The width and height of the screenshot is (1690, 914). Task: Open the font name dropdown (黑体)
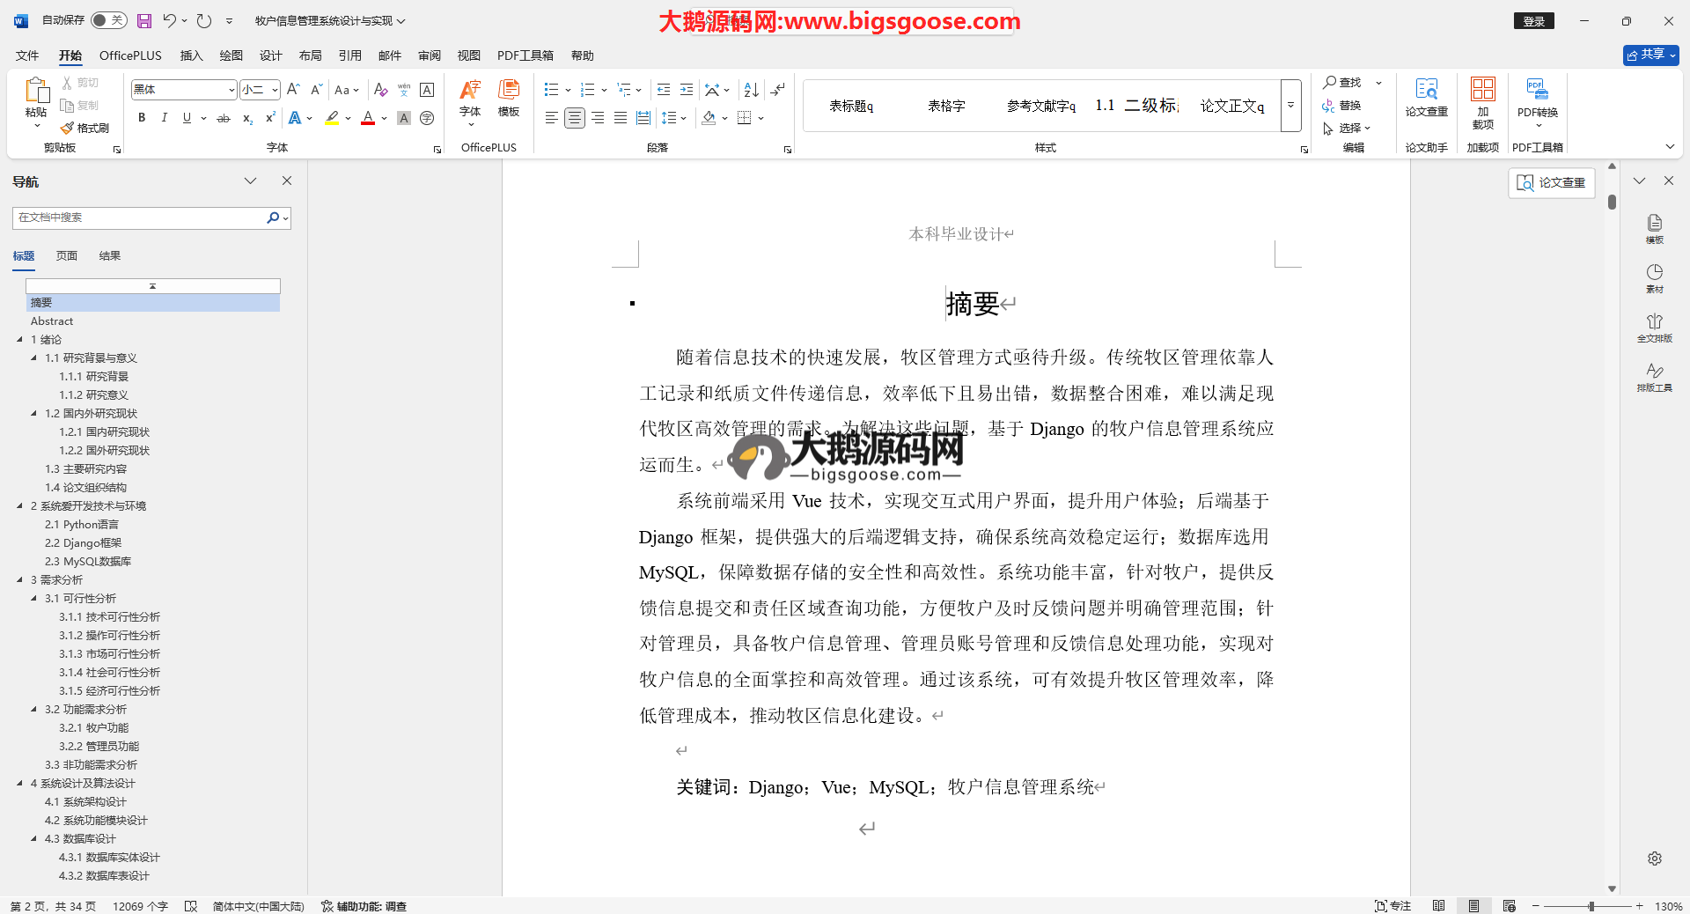click(x=231, y=90)
